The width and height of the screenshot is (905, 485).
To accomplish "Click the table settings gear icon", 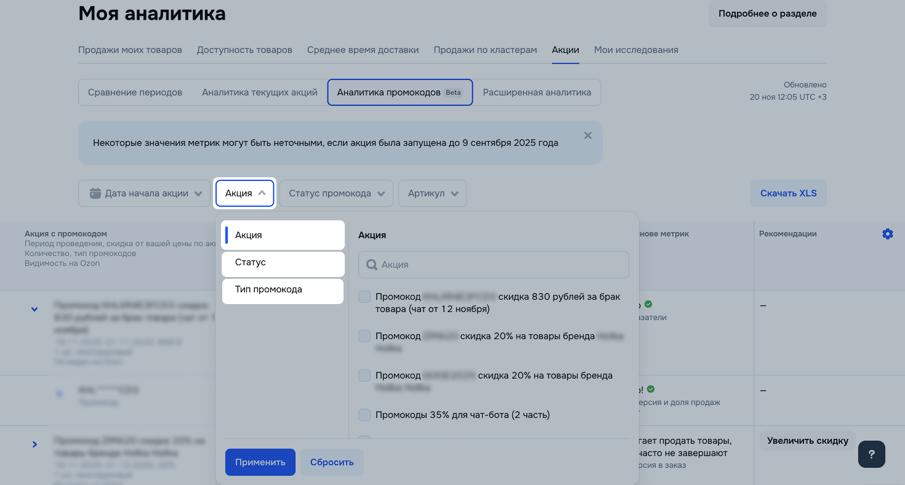I will [x=887, y=234].
